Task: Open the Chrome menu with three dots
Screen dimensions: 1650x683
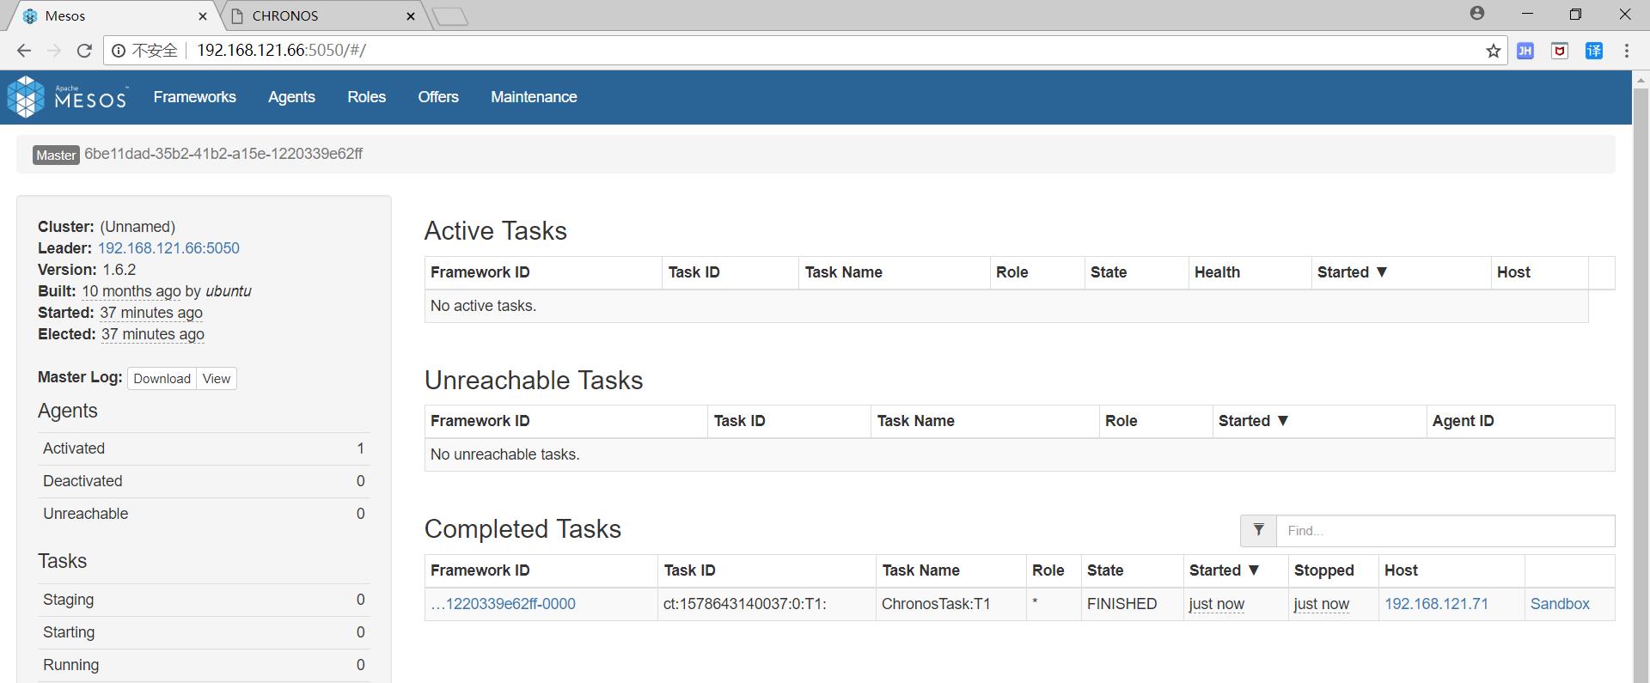Action: pos(1627,51)
